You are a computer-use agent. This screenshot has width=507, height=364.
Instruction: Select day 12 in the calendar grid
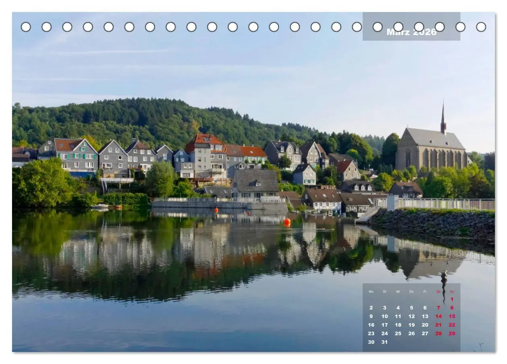(x=412, y=317)
